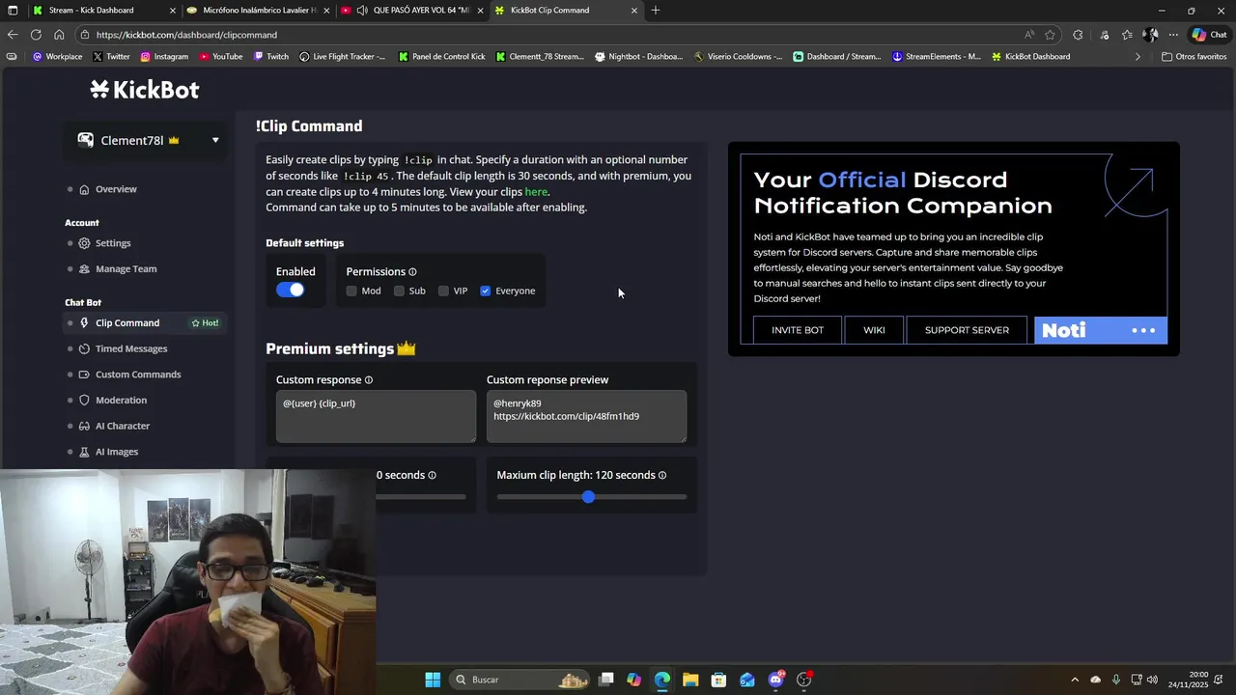
Task: Click the Permissions info icon
Action: (412, 272)
